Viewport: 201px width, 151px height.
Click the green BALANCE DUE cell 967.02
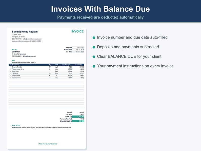point(78,121)
